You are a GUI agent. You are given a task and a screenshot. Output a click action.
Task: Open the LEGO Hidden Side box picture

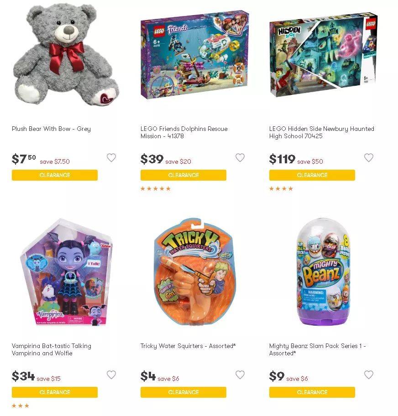pyautogui.click(x=324, y=55)
